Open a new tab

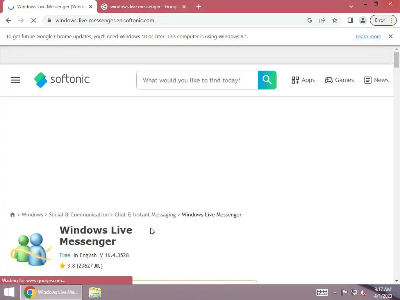pos(199,7)
